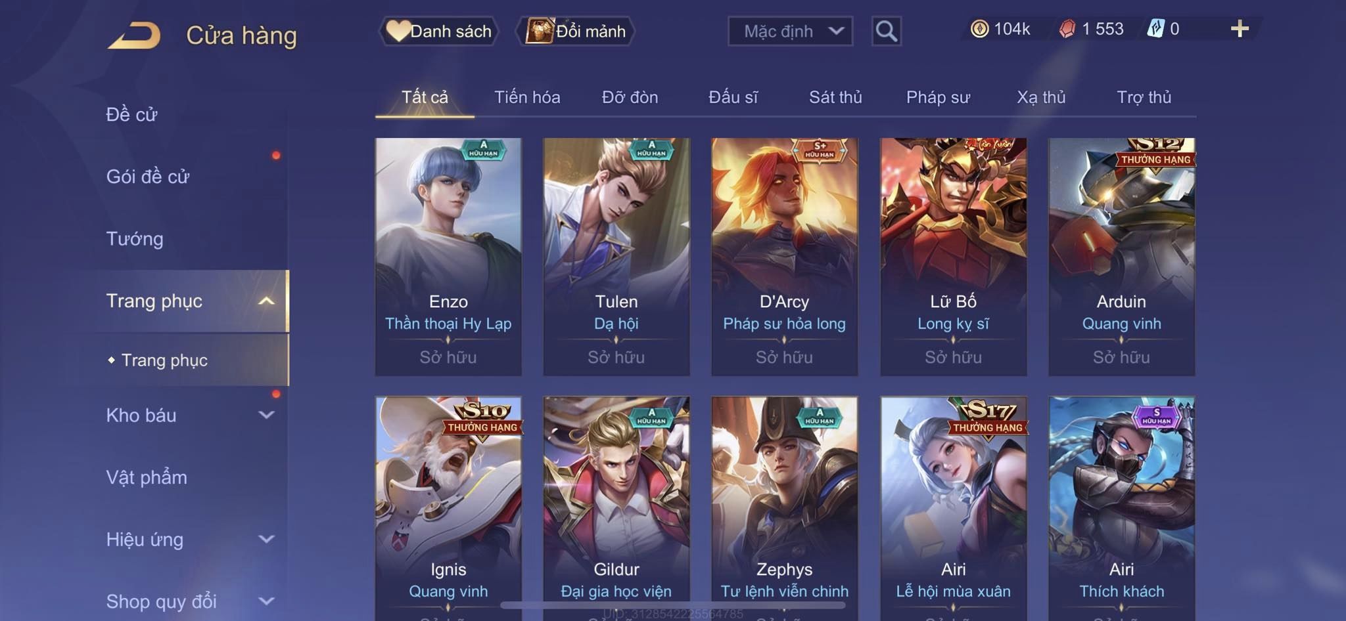
Task: Click the gold coin icon showing 104k
Action: click(x=979, y=29)
